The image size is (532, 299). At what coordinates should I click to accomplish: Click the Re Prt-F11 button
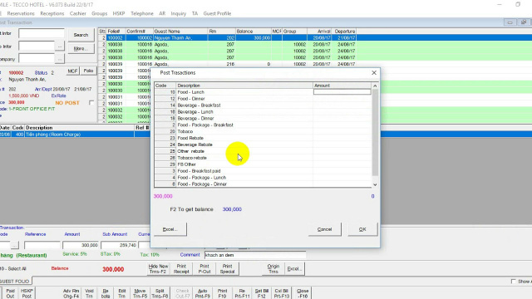point(242,293)
